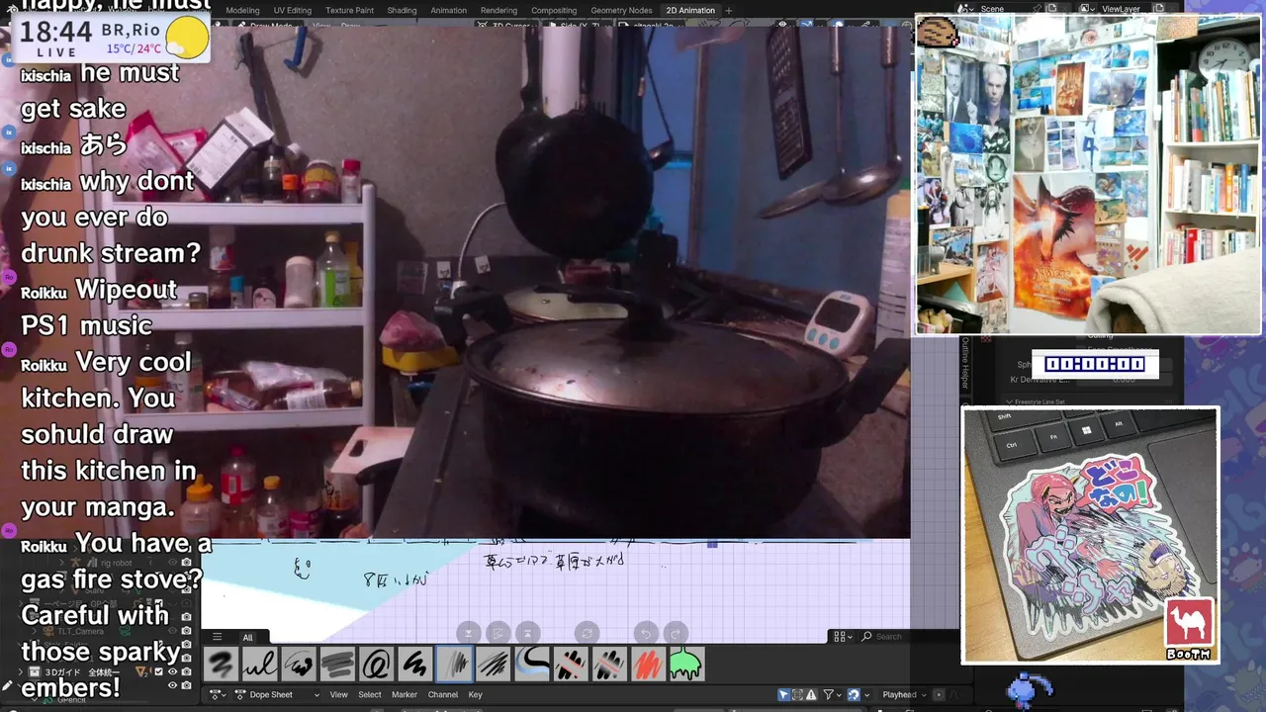
Task: Switch to the Texture Paint workspace tab
Action: [x=349, y=10]
